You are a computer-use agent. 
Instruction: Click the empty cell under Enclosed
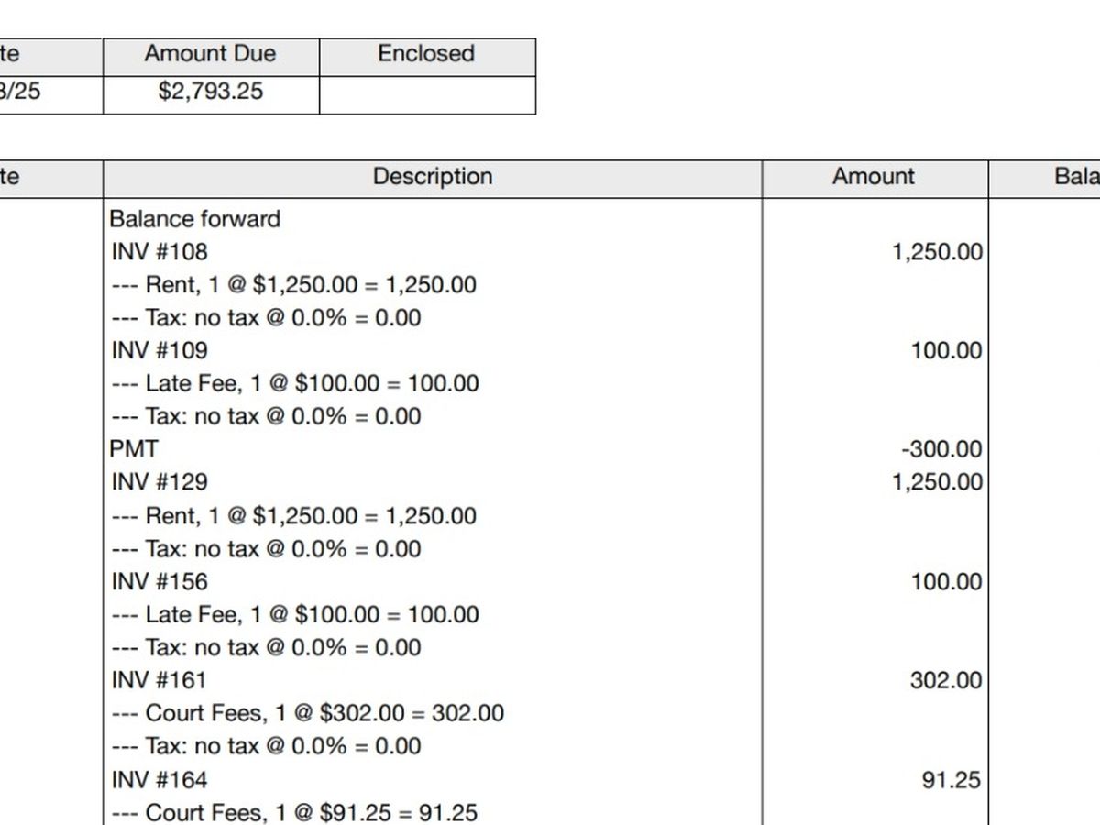click(x=426, y=93)
